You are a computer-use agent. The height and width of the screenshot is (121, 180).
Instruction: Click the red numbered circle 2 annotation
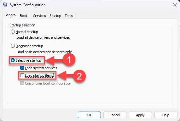click(79, 76)
